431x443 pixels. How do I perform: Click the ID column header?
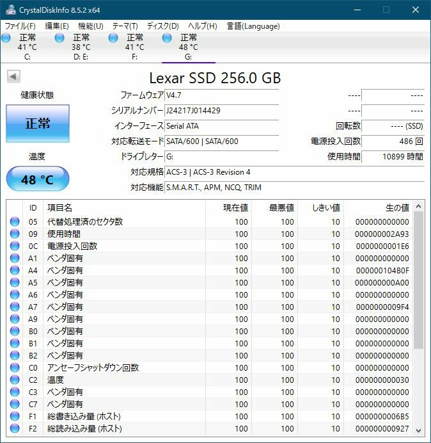33,208
